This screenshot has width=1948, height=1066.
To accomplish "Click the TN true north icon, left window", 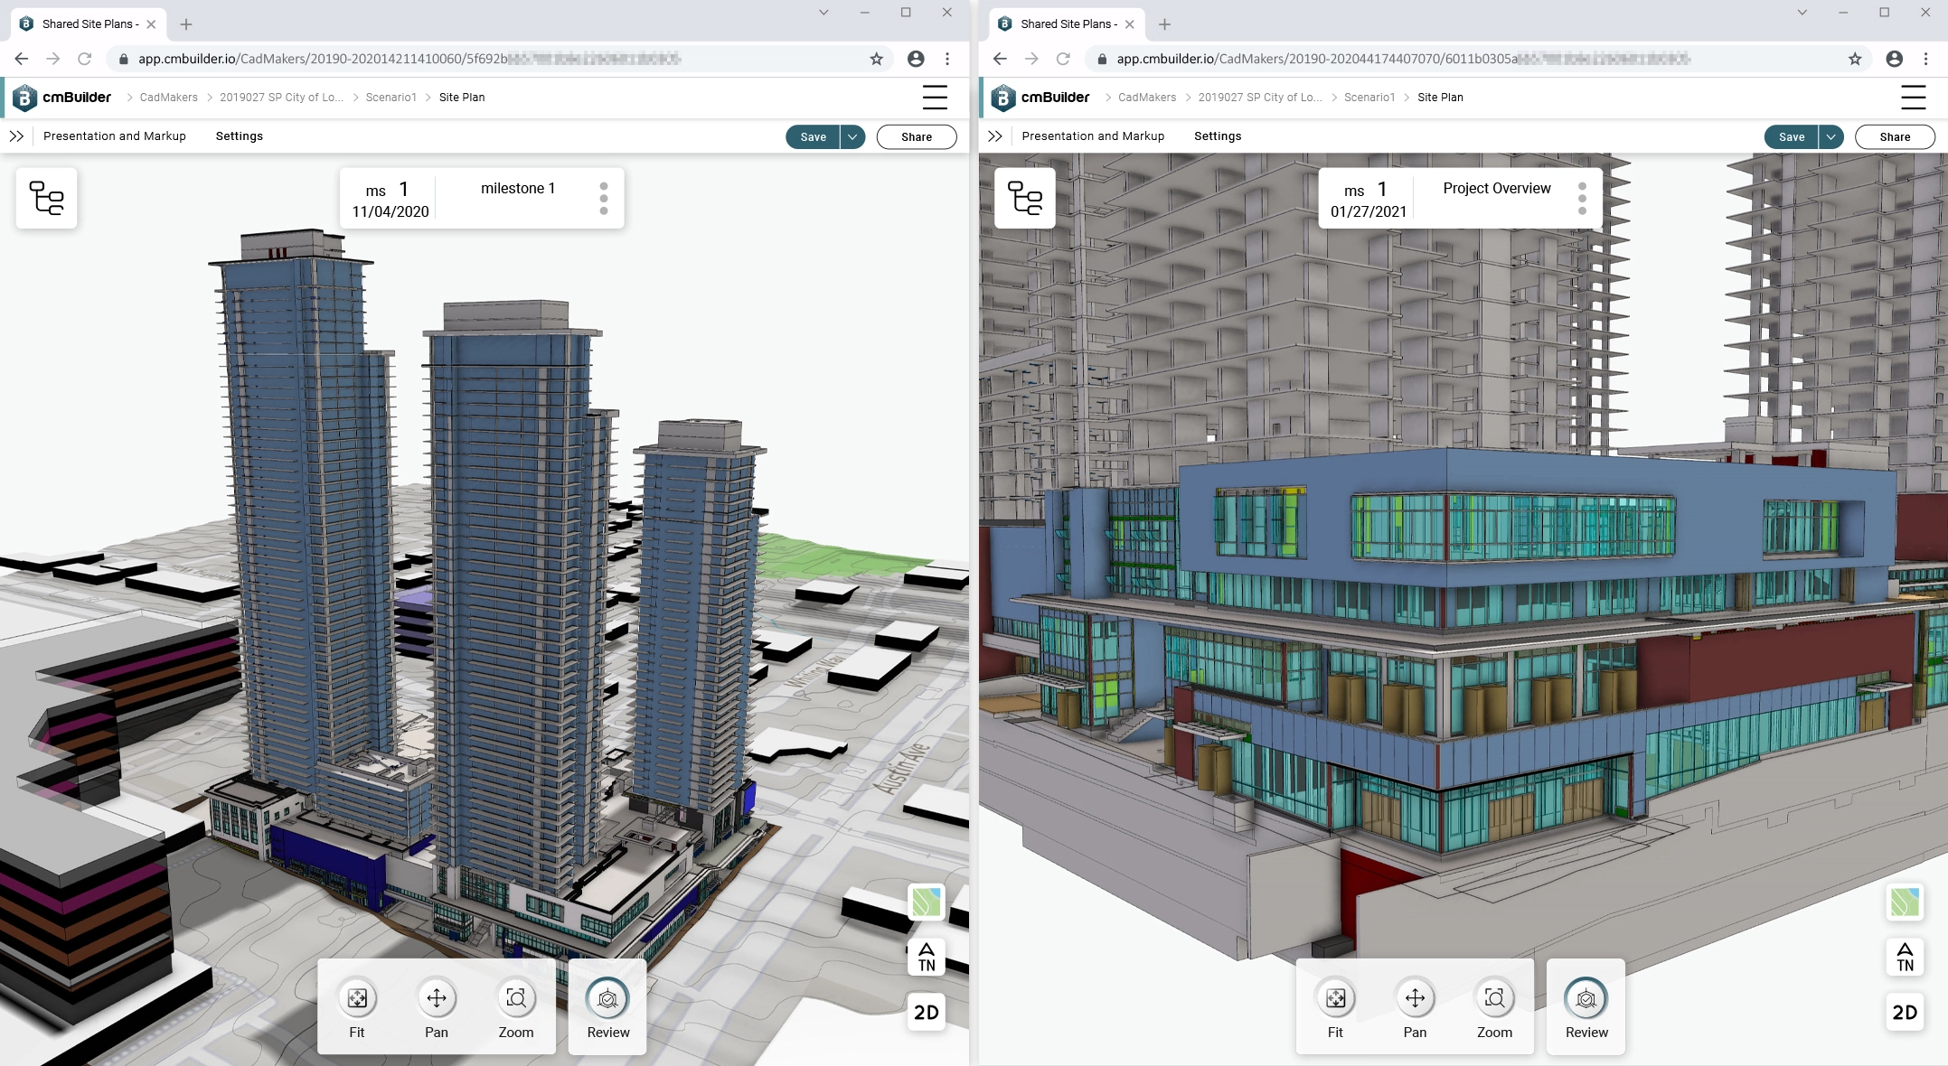I will pyautogui.click(x=927, y=957).
